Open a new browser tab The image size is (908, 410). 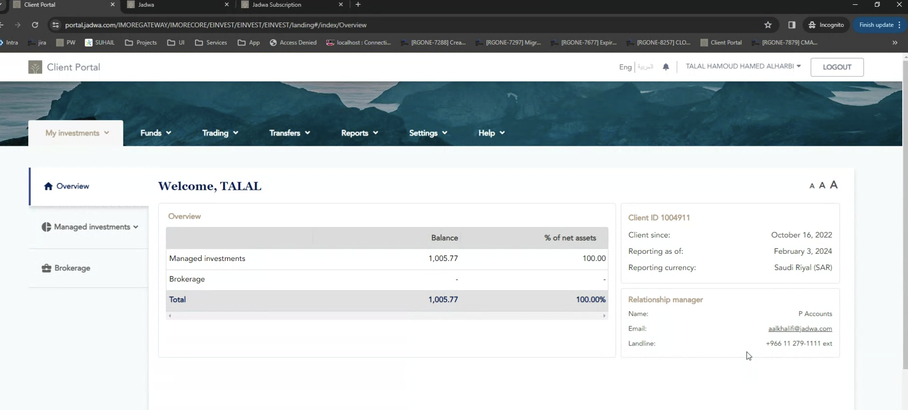pyautogui.click(x=358, y=5)
